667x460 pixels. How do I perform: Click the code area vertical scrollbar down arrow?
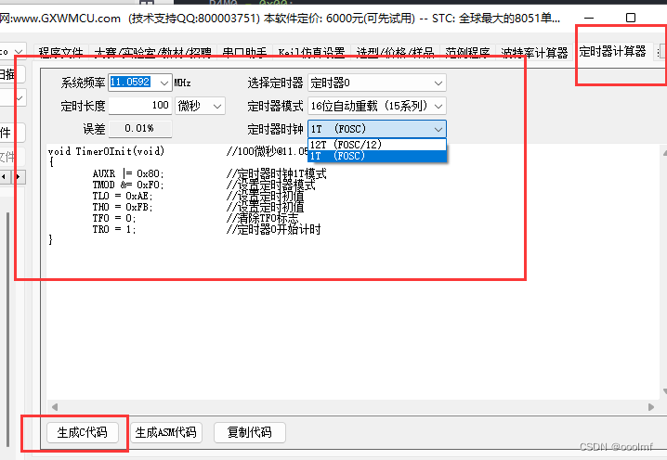(664, 391)
